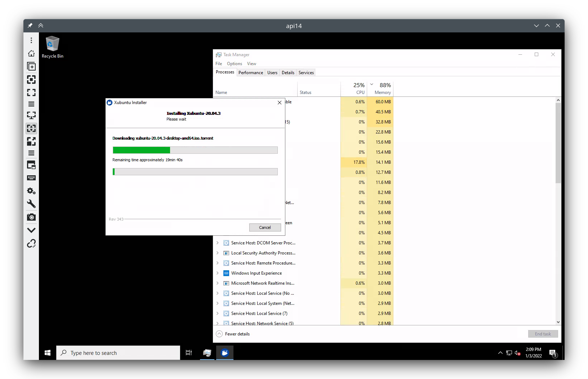588x379 pixels.
Task: Show hidden system tray icons
Action: [500, 353]
